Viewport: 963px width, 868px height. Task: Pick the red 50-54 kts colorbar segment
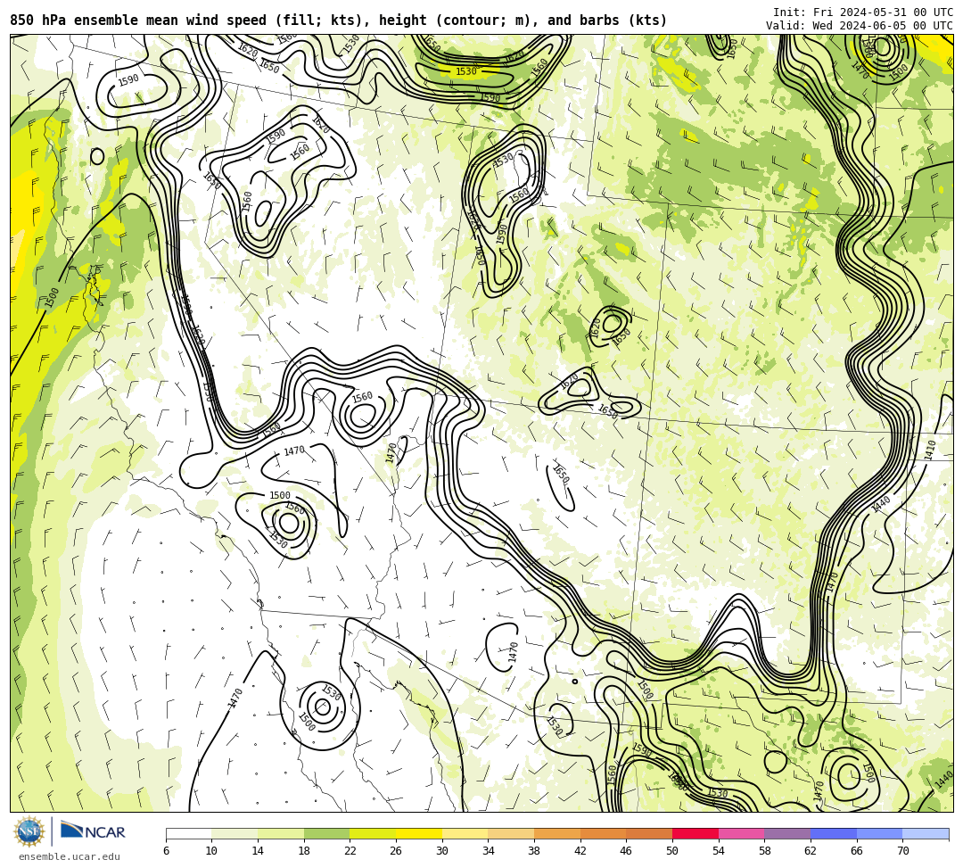(695, 833)
